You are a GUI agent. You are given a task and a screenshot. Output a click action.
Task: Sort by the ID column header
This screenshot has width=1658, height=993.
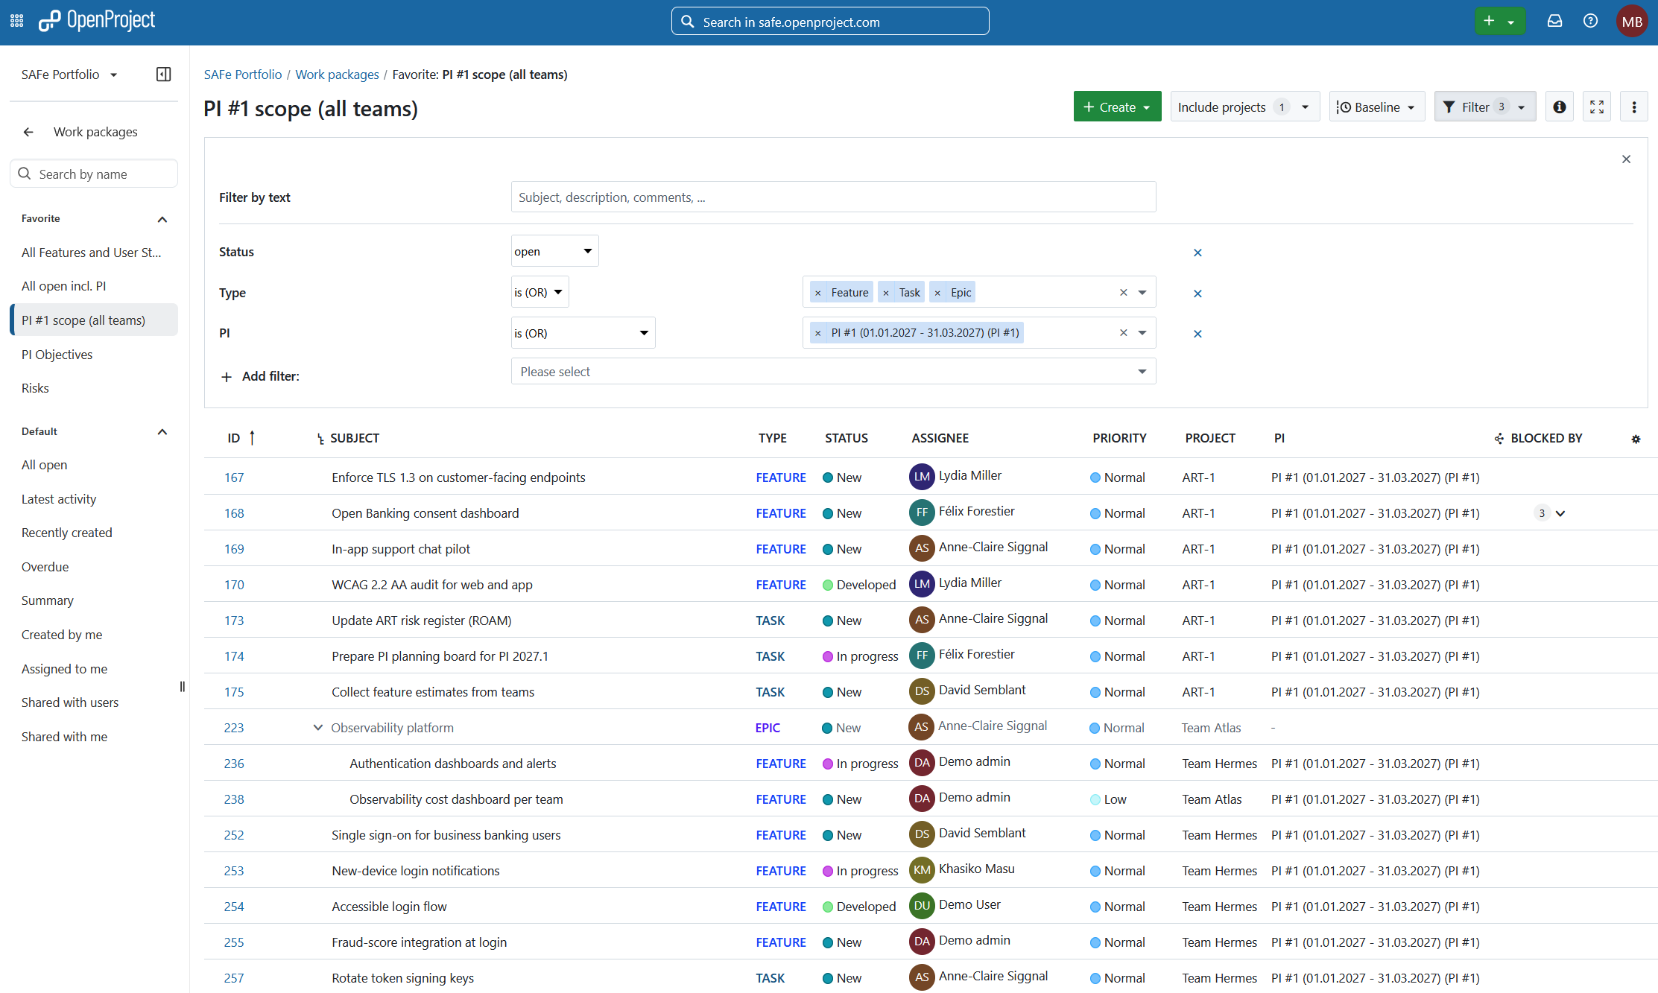tap(234, 438)
